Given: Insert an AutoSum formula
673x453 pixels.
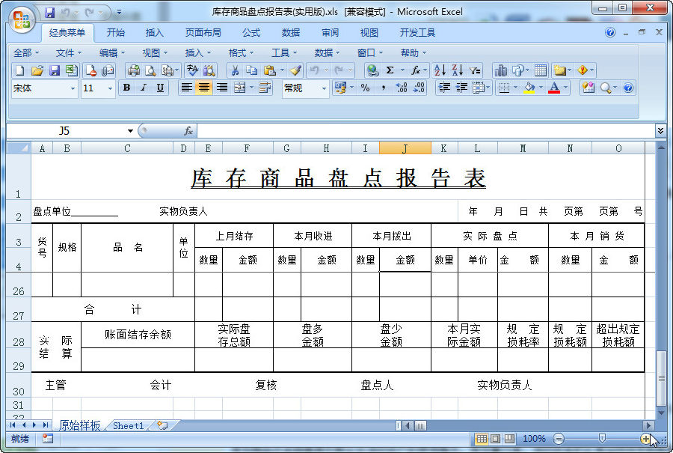Looking at the screenshot, I should click(x=388, y=70).
